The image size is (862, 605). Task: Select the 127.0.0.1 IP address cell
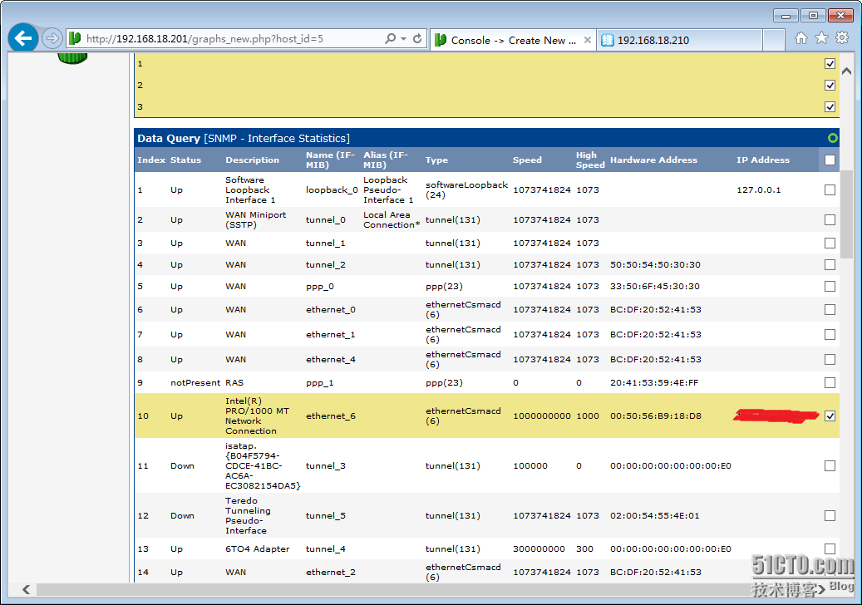click(x=759, y=189)
